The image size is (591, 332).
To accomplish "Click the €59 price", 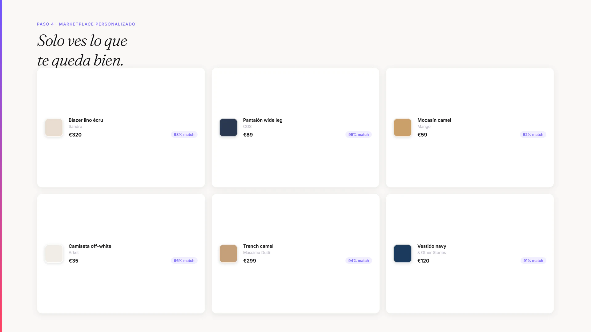I will pyautogui.click(x=422, y=135).
